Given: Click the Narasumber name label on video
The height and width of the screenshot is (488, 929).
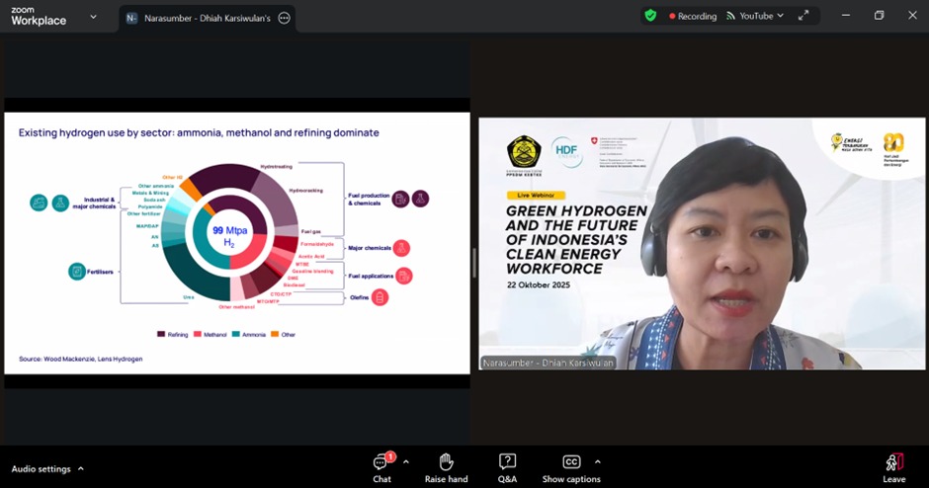Looking at the screenshot, I should 548,363.
